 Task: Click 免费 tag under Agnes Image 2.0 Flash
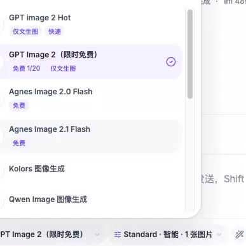(19, 105)
